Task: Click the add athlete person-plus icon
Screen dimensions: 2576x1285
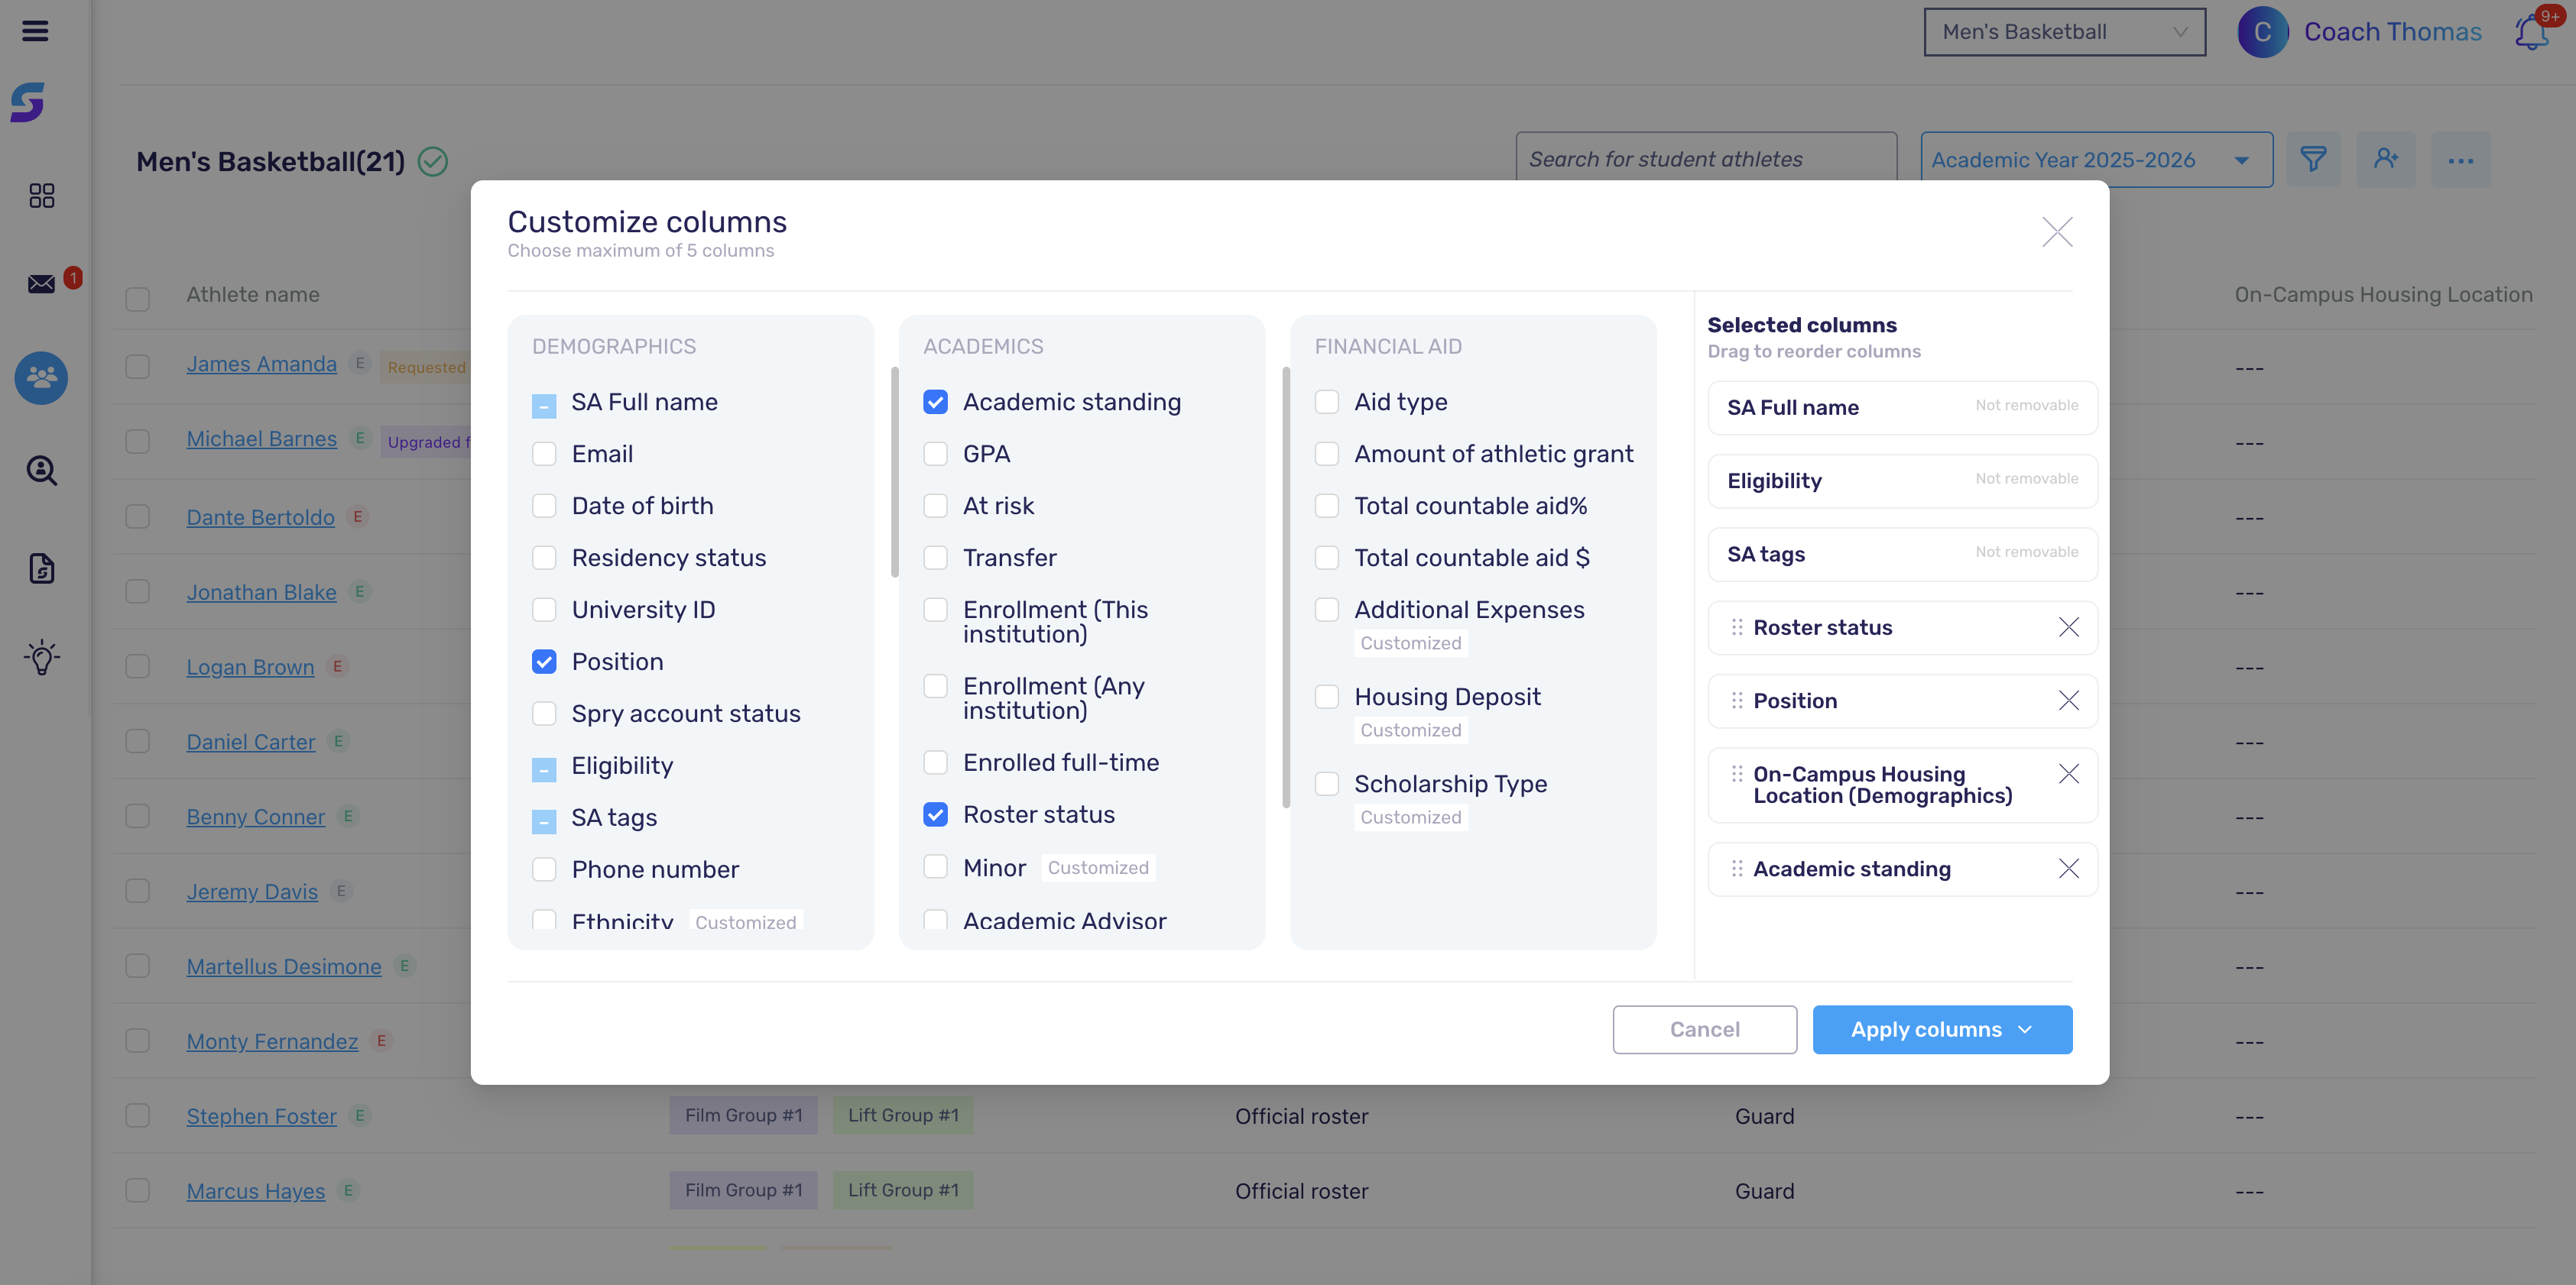Action: point(2386,159)
